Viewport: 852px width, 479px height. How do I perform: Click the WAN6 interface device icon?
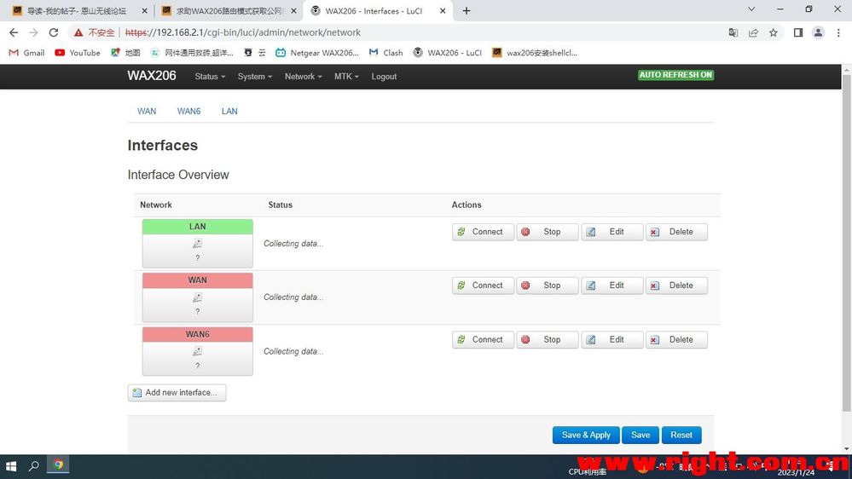[x=197, y=351]
